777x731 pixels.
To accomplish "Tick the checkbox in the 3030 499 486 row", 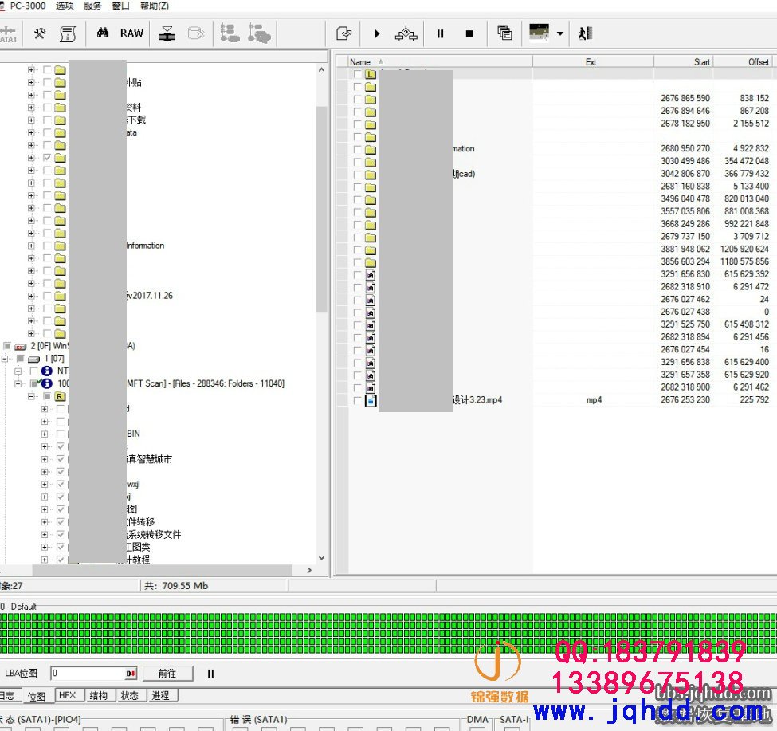I will [357, 162].
